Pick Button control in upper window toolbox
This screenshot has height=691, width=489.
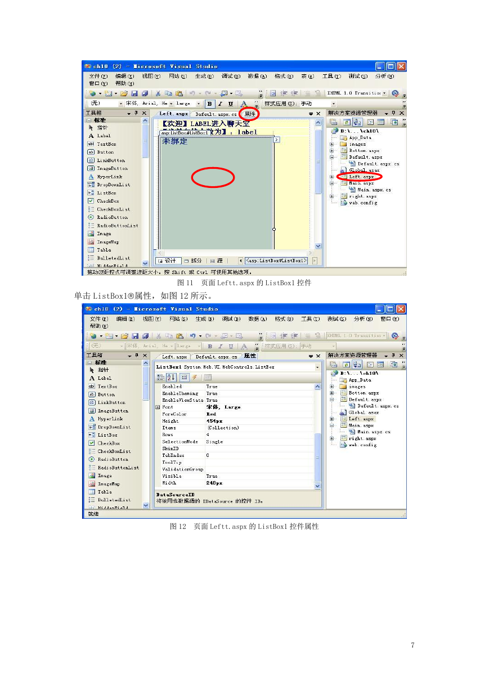[x=101, y=152]
